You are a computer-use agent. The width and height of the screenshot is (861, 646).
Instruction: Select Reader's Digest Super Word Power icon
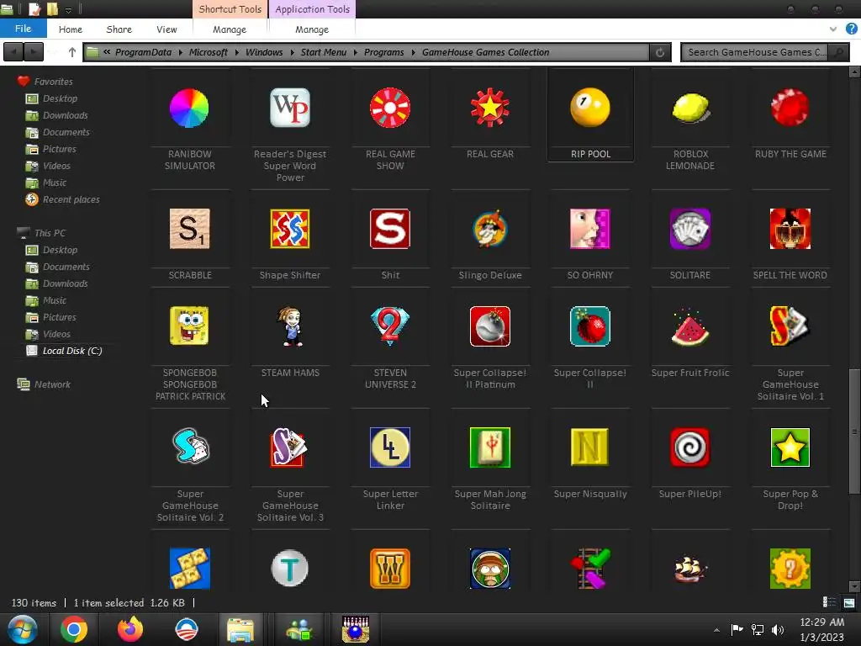coord(290,108)
